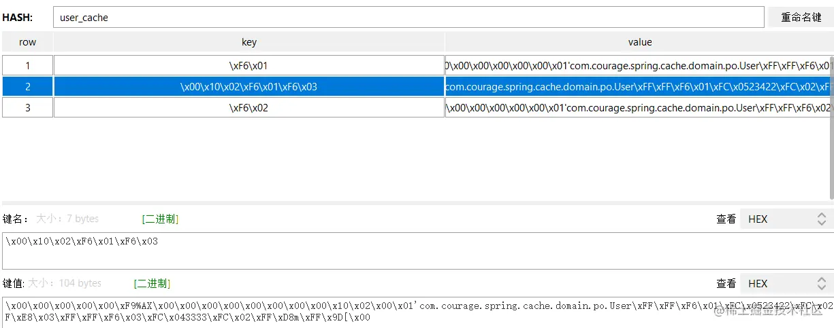Click the HASH: label
Viewport: 834px width, 328px height.
[x=18, y=18]
